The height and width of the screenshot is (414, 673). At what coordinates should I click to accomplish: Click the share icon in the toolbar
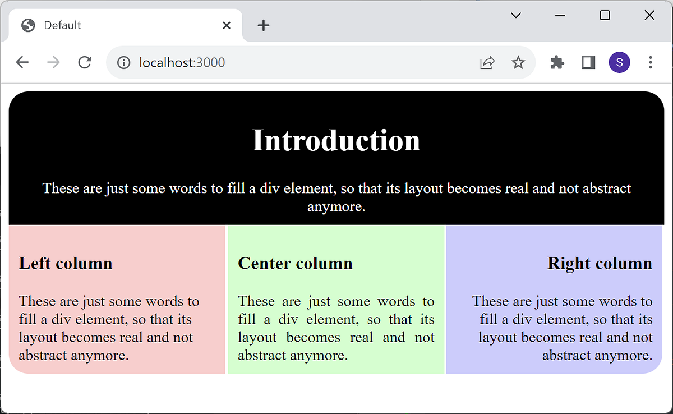pos(487,62)
